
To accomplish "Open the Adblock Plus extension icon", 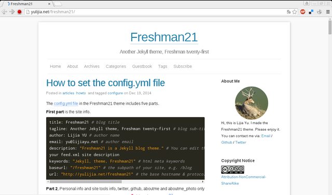I will [x=303, y=12].
